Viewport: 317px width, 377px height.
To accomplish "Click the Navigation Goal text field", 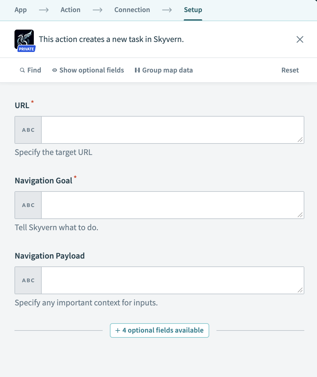I will [x=172, y=205].
